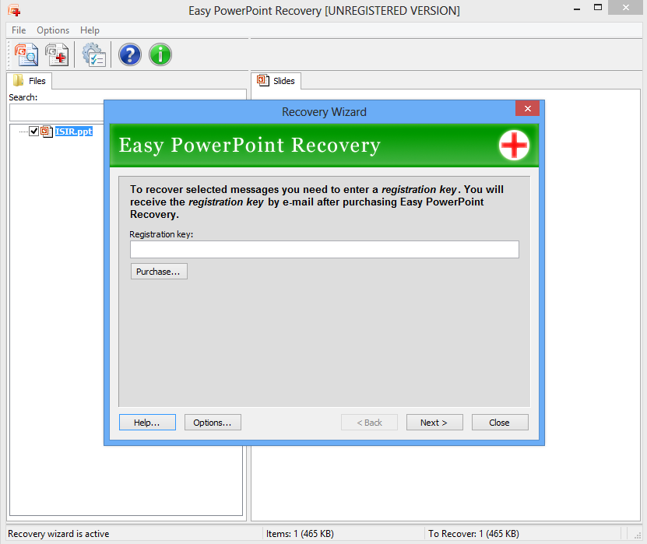The width and height of the screenshot is (647, 544).
Task: Minimize the Easy PowerPoint Recovery window
Action: [577, 9]
